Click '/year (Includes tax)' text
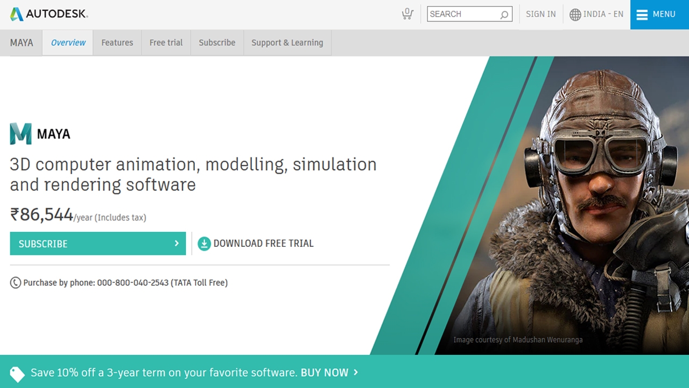Viewport: 689px width, 388px height. tap(110, 218)
